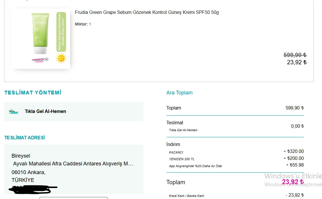Open the Frudia Green Grape product title

coord(147,12)
